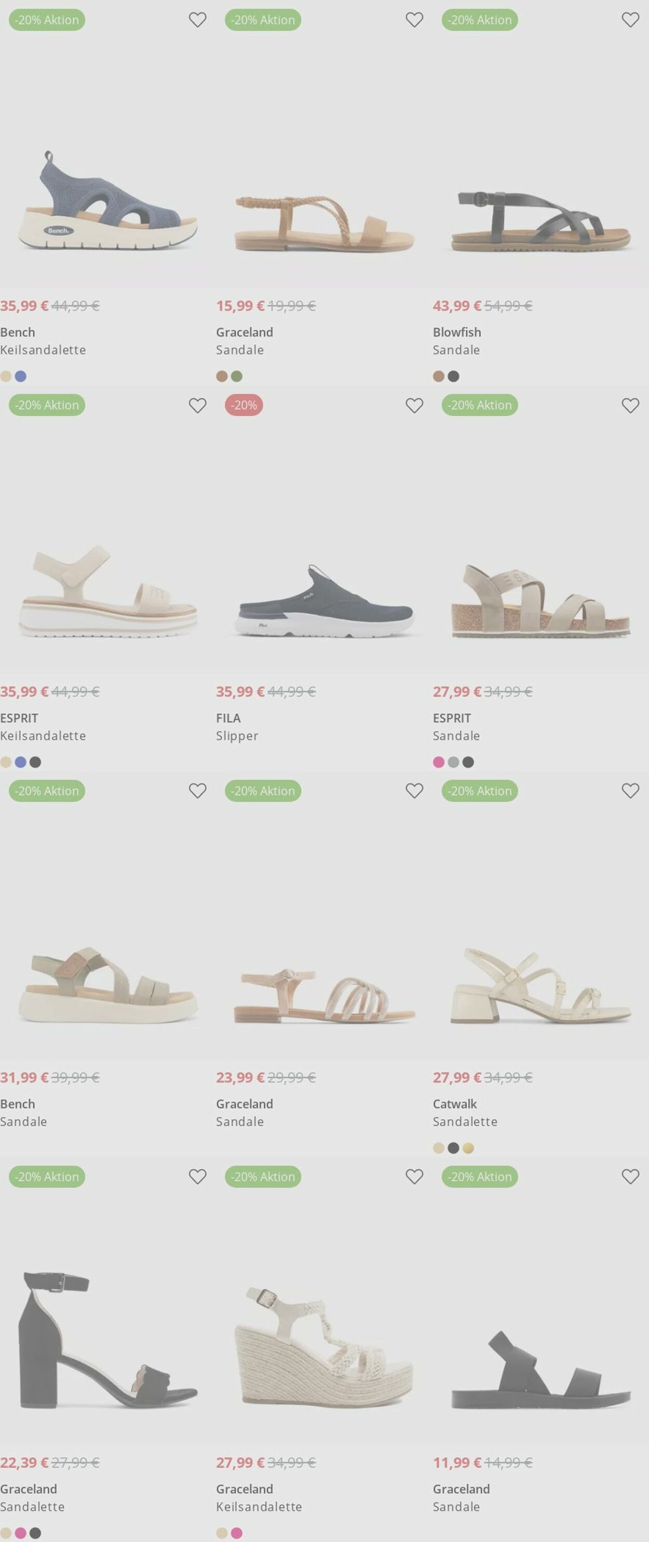Click the wishlist heart on the FILA Slipper
This screenshot has height=1542, width=649.
click(x=414, y=405)
